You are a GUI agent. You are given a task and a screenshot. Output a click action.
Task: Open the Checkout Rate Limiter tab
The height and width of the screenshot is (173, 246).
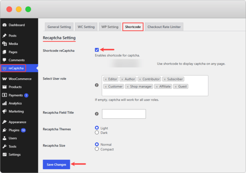tap(164, 27)
